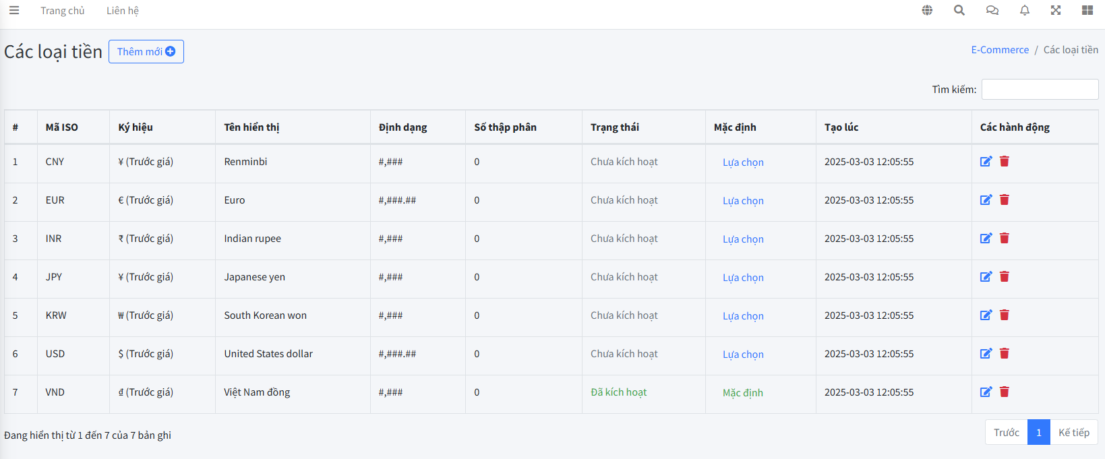The height and width of the screenshot is (459, 1105).
Task: Delete the EUR currency row
Action: pos(1004,200)
